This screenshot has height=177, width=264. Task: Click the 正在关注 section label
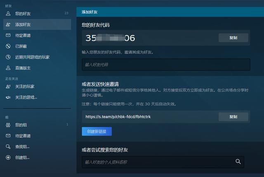coord(12,79)
